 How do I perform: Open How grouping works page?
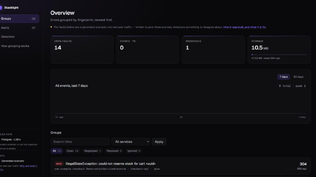(20, 46)
